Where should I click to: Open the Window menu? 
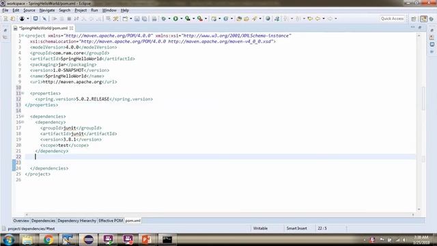click(x=109, y=10)
